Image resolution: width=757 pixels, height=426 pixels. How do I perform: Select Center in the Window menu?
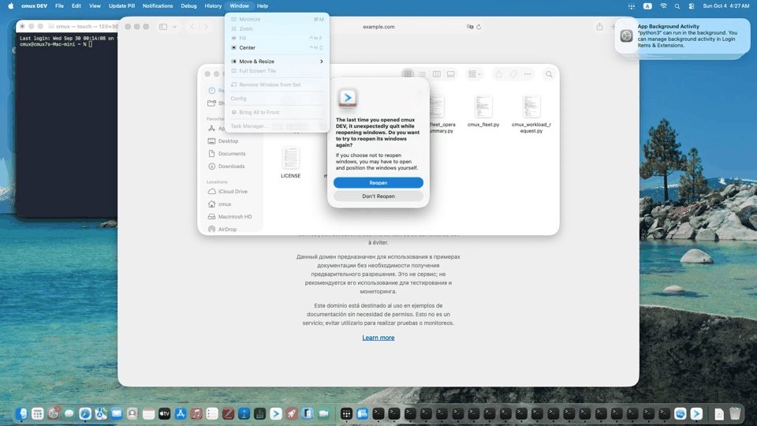pos(277,47)
